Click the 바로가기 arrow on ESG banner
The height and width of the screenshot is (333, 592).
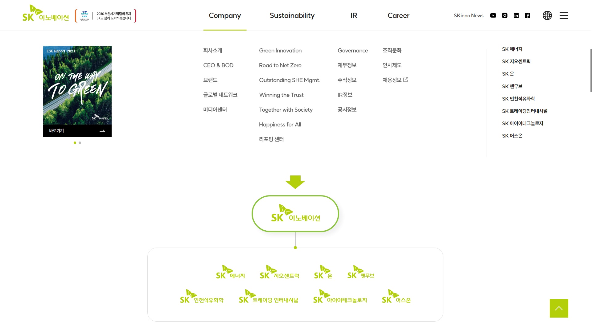[102, 131]
